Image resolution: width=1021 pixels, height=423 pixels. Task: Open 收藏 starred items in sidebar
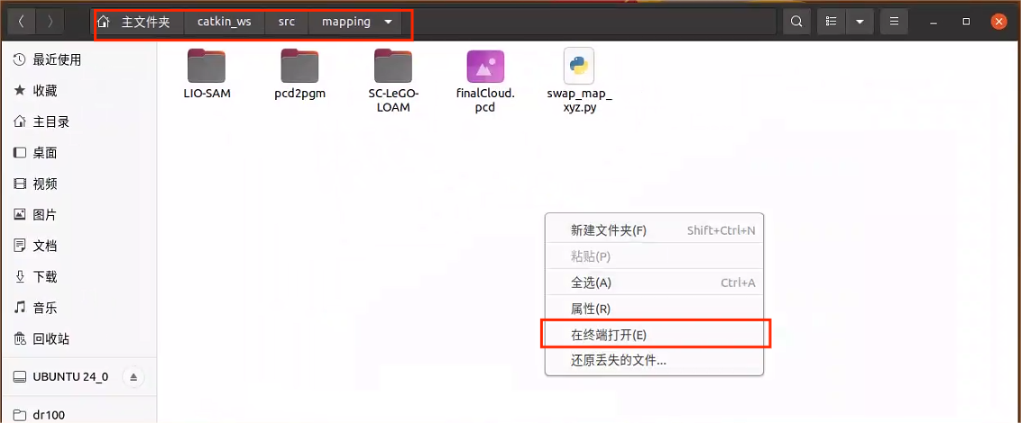[x=78, y=91]
